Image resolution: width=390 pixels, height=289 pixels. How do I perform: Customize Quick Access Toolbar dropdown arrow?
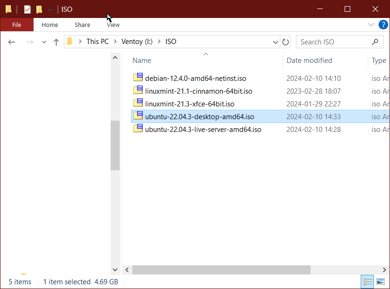[x=50, y=10]
